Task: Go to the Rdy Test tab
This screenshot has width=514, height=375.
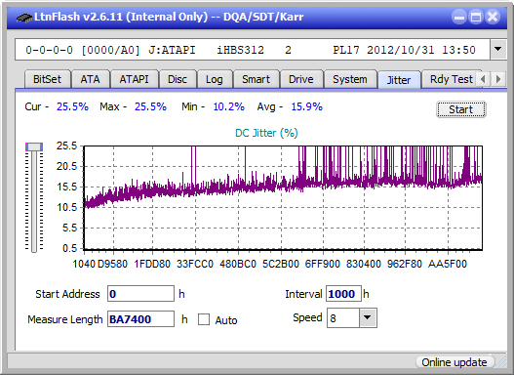Action: [451, 79]
